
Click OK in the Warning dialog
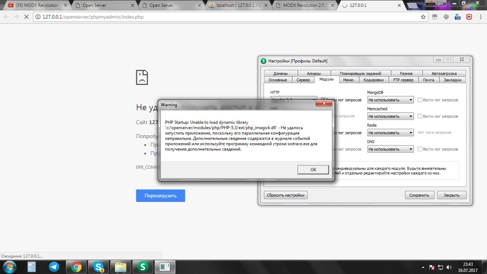(313, 170)
